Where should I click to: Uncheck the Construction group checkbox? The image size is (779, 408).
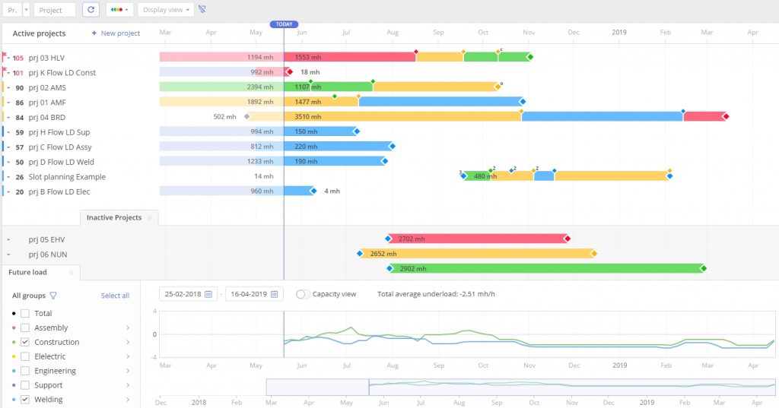coord(25,343)
